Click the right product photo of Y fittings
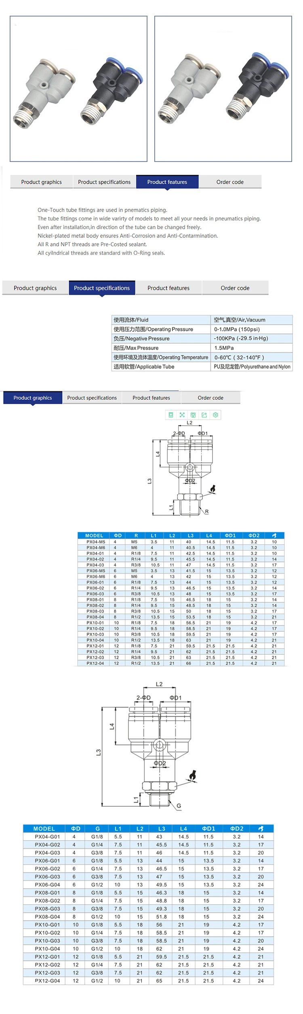Screen dimensions: 303x1014 pos(223,89)
